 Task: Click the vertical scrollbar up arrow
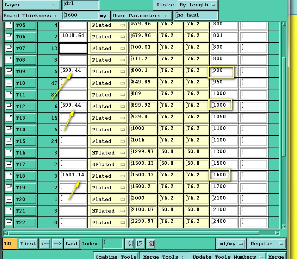[x=284, y=24]
